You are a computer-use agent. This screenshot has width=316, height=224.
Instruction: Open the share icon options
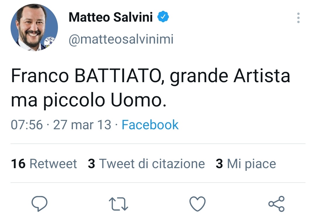click(276, 204)
